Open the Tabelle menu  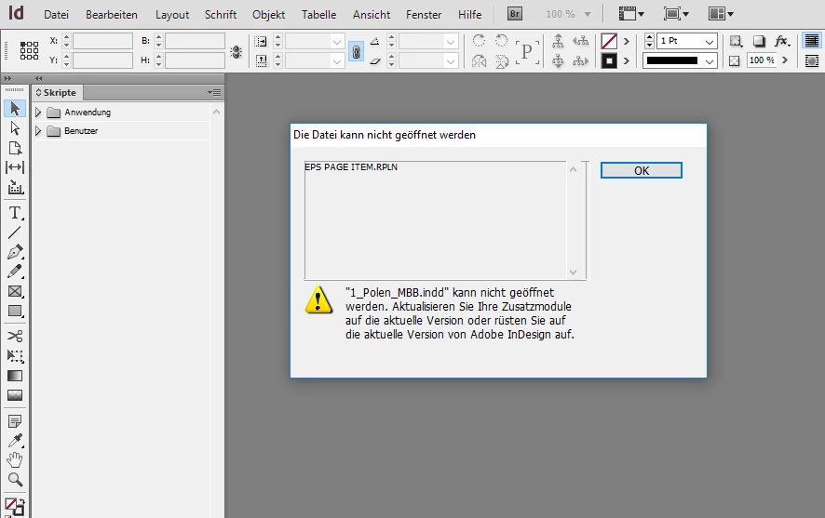(318, 15)
